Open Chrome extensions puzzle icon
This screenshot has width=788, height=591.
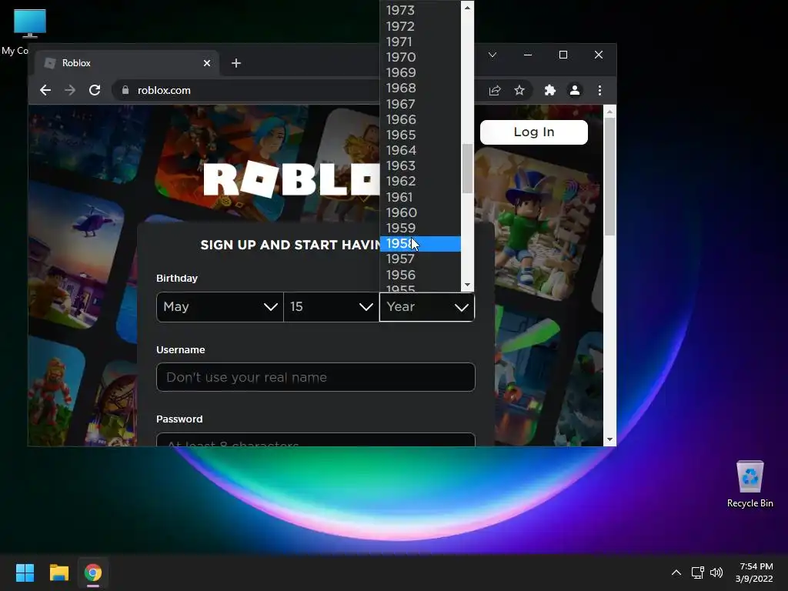coord(549,91)
